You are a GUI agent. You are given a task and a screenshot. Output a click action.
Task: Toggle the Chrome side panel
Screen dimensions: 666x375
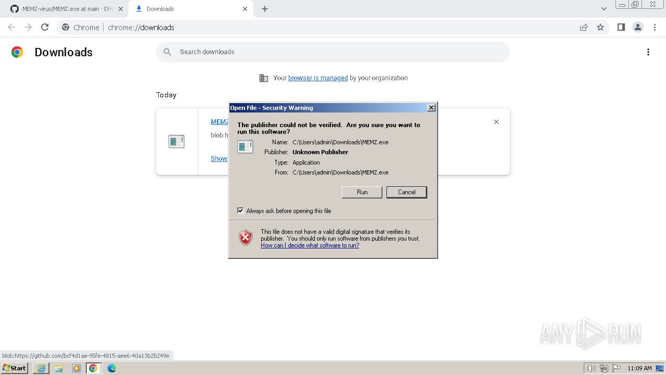(621, 28)
